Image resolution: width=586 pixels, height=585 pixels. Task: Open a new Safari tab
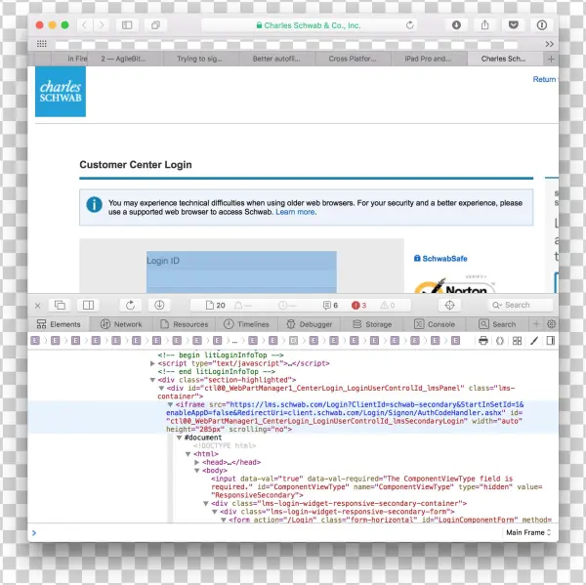pyautogui.click(x=551, y=59)
